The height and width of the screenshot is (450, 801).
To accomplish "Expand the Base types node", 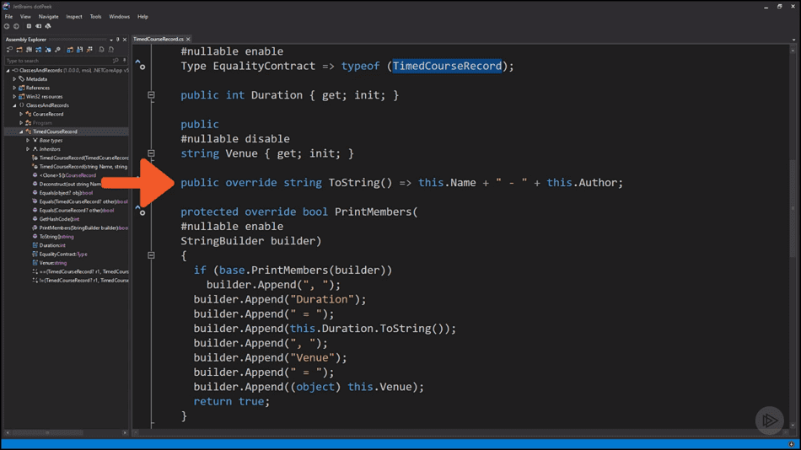I will click(x=28, y=140).
